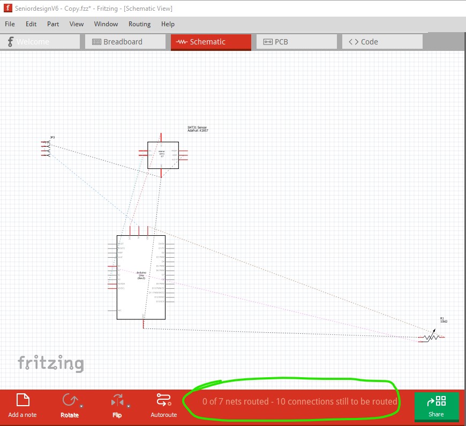Image resolution: width=466 pixels, height=426 pixels.
Task: Expand the Flip dropdown arrow
Action: 129,406
